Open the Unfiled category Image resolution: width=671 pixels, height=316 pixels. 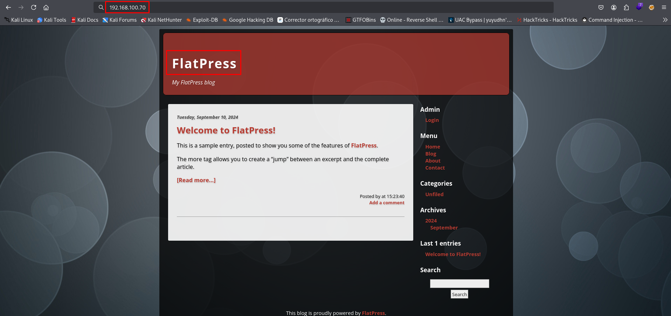(x=434, y=194)
